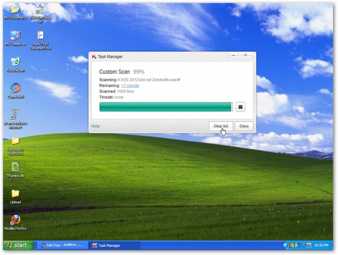Select the Thumbs.db file icon
Viewport: 338px width, 255px height.
(x=15, y=170)
